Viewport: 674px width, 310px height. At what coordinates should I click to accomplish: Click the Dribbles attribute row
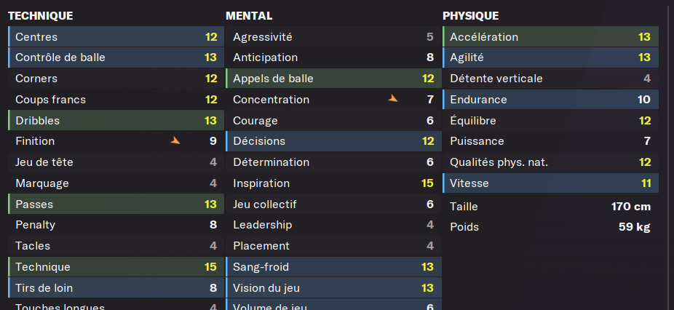pos(116,120)
